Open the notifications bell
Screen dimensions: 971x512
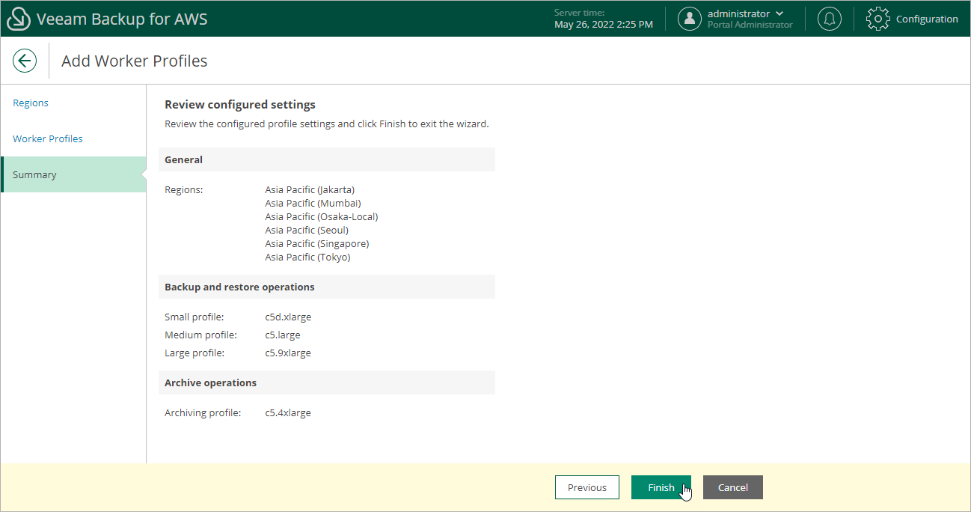pyautogui.click(x=829, y=19)
